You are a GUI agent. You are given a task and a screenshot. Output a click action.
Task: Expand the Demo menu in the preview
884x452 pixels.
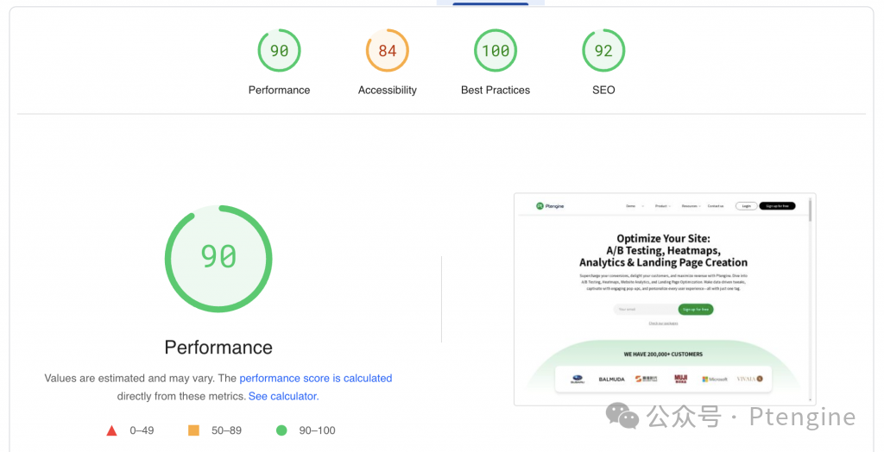pyautogui.click(x=632, y=206)
